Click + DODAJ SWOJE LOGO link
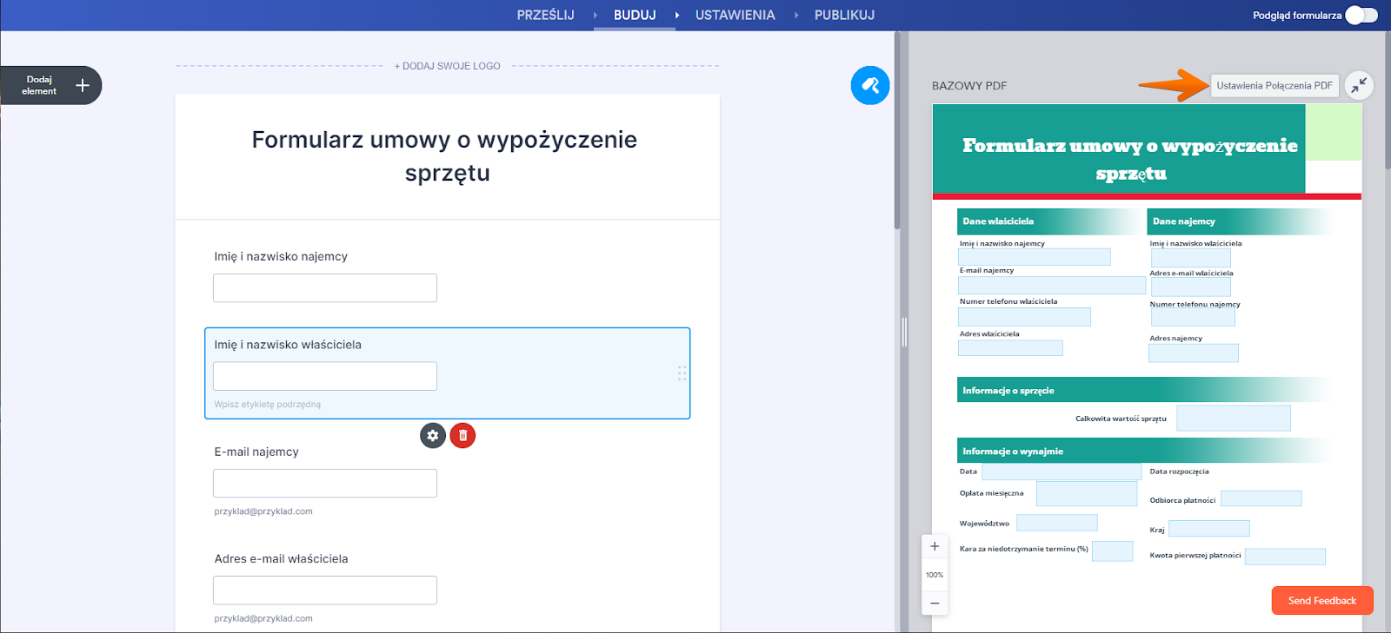Image resolution: width=1391 pixels, height=633 pixels. tap(448, 66)
